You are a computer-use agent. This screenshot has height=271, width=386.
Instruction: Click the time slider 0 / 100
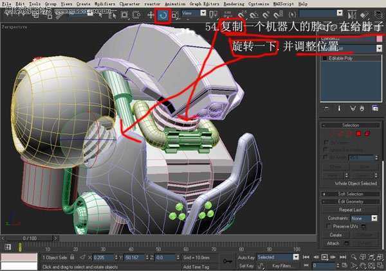[x=30, y=238]
